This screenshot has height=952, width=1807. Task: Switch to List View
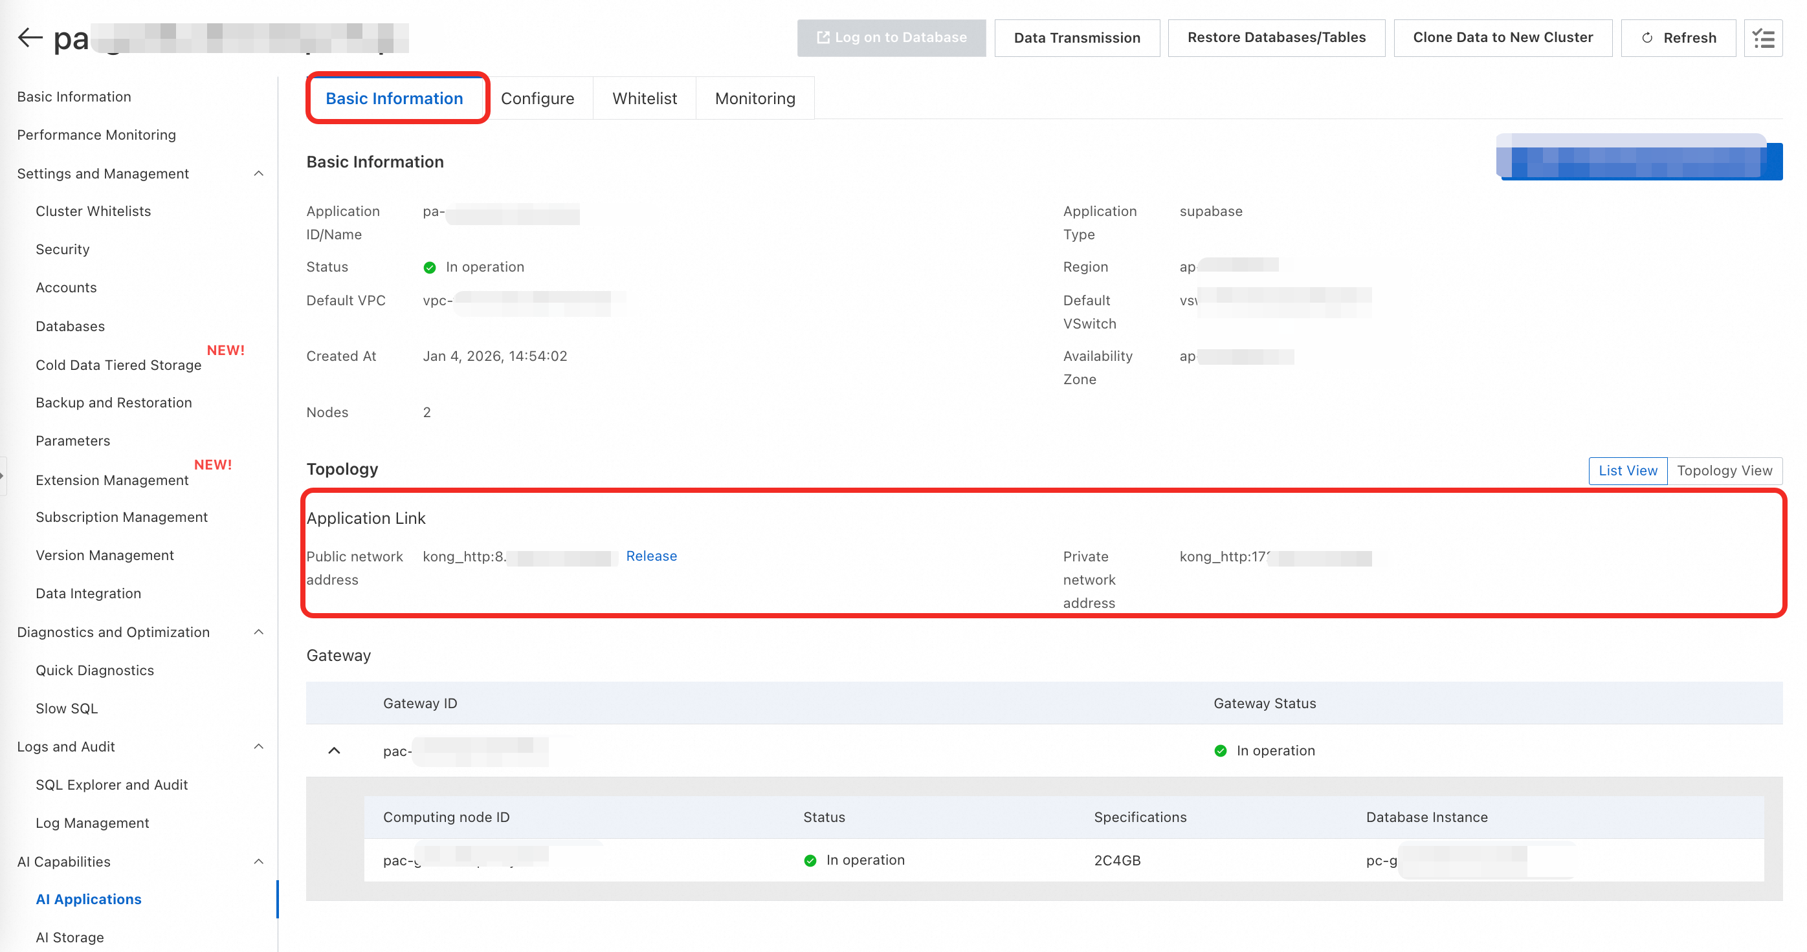1628,470
